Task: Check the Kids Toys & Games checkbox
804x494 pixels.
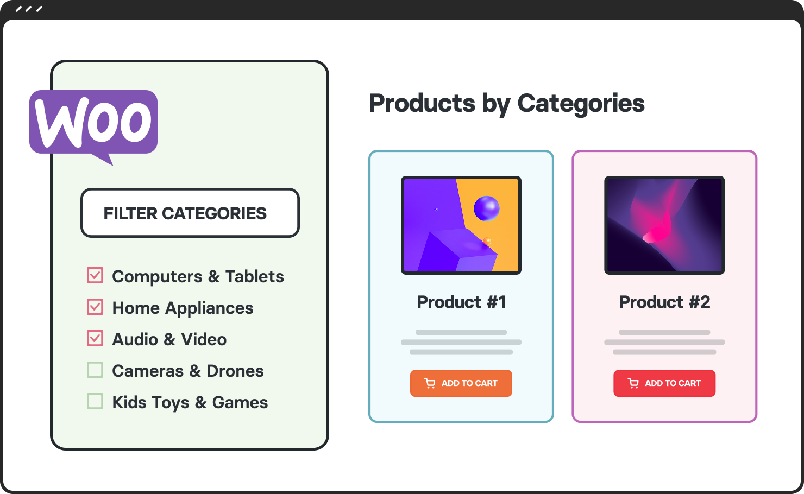Action: 95,402
